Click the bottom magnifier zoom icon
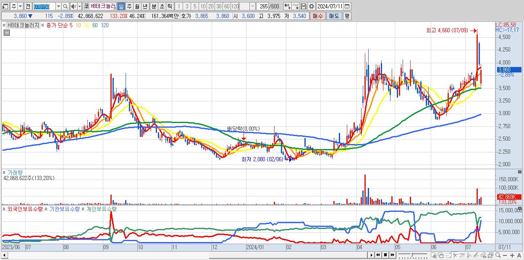The image size is (524, 260). point(498,255)
